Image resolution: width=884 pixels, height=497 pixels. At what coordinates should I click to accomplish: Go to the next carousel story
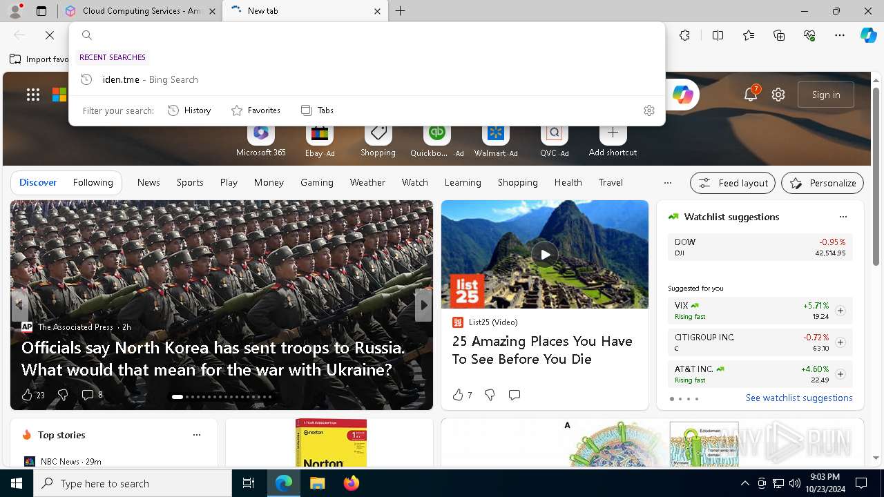point(423,304)
